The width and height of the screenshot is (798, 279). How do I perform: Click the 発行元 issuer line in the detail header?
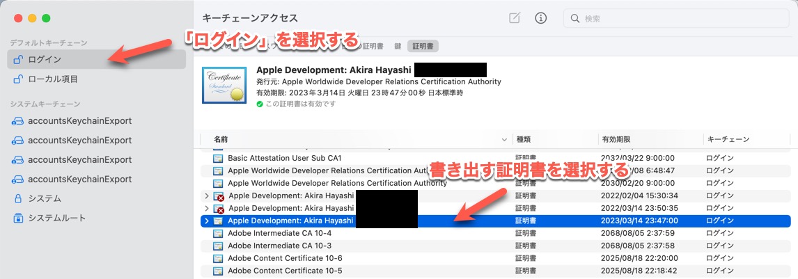tap(379, 81)
